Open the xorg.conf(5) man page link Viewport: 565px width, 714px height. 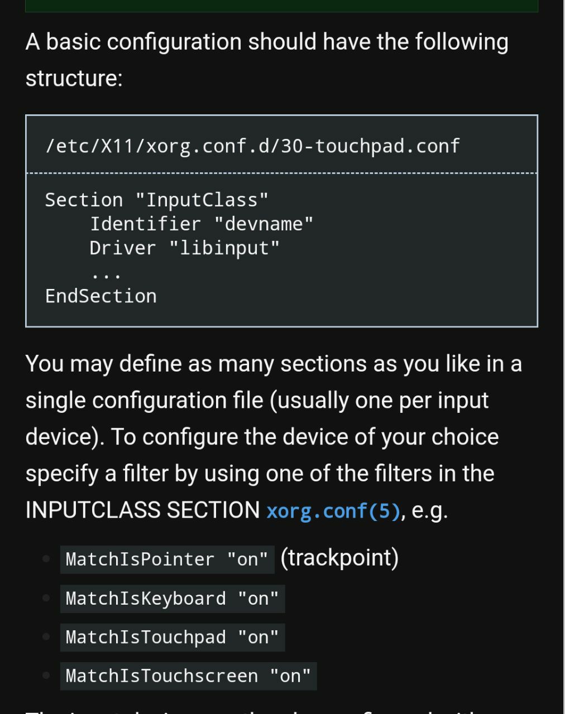pyautogui.click(x=333, y=511)
